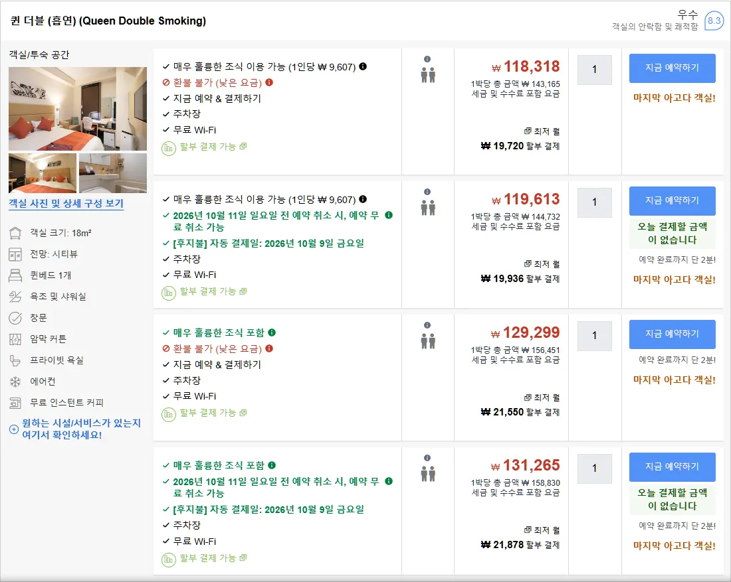This screenshot has width=731, height=582.
Task: Click 지금 예약하기 for the 118,318 rate
Action: click(673, 68)
